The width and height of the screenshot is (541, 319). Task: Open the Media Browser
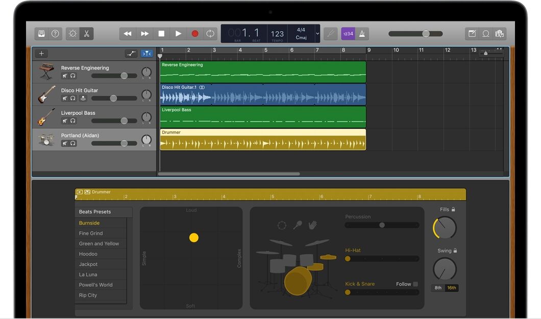(500, 33)
